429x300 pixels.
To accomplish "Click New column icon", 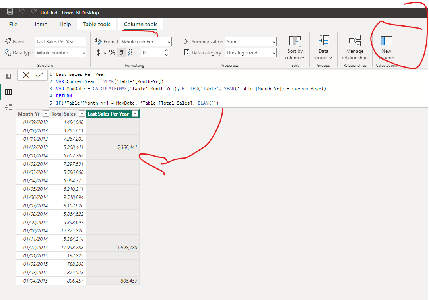I will (x=386, y=41).
